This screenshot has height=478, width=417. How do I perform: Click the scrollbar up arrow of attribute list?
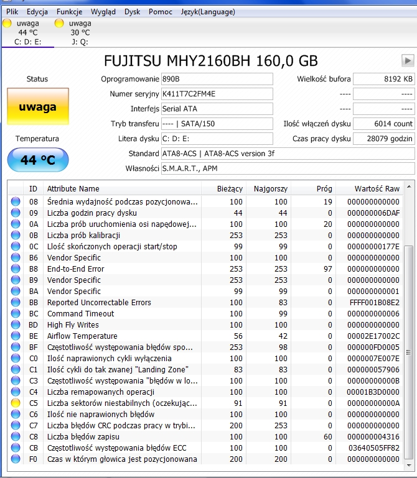point(409,186)
